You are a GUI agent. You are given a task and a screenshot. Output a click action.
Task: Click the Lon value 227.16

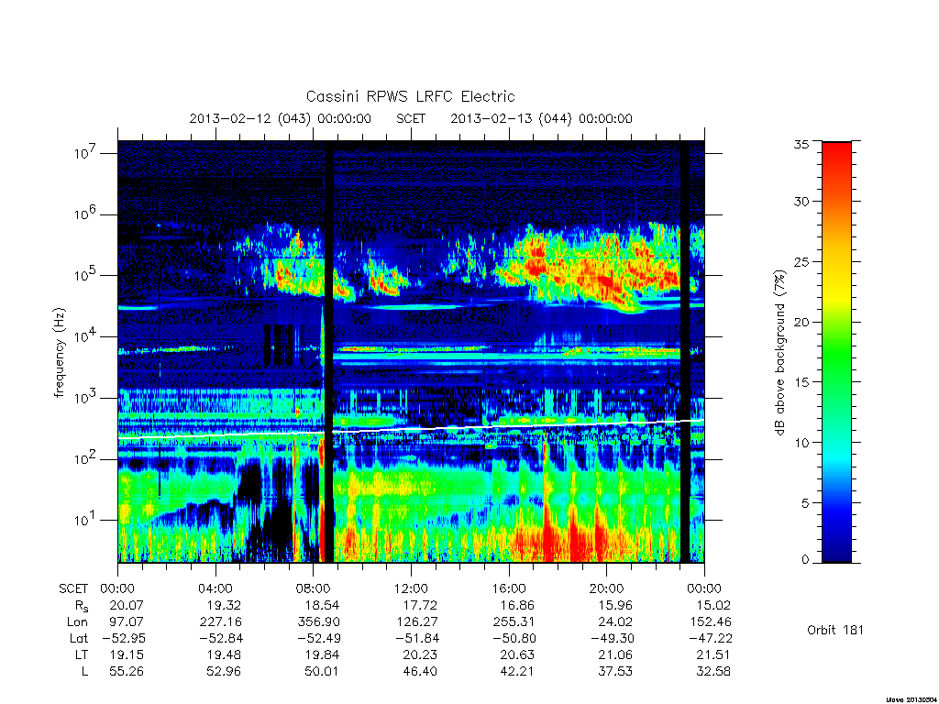[220, 622]
